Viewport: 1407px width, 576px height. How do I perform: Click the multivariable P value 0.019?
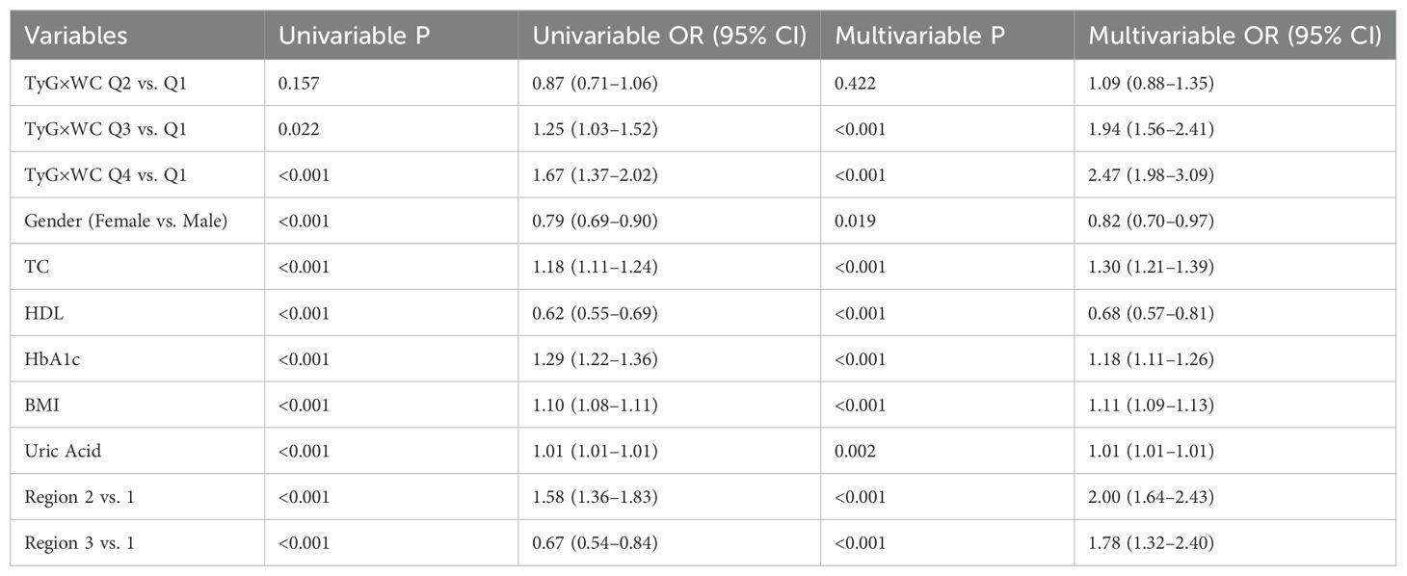point(855,221)
